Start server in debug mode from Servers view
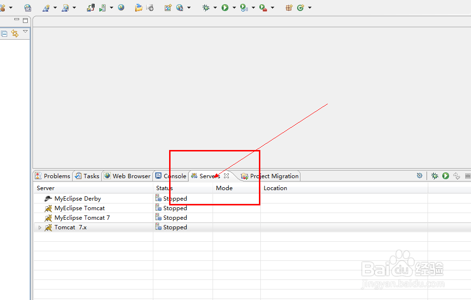This screenshot has width=471, height=300. pos(435,176)
